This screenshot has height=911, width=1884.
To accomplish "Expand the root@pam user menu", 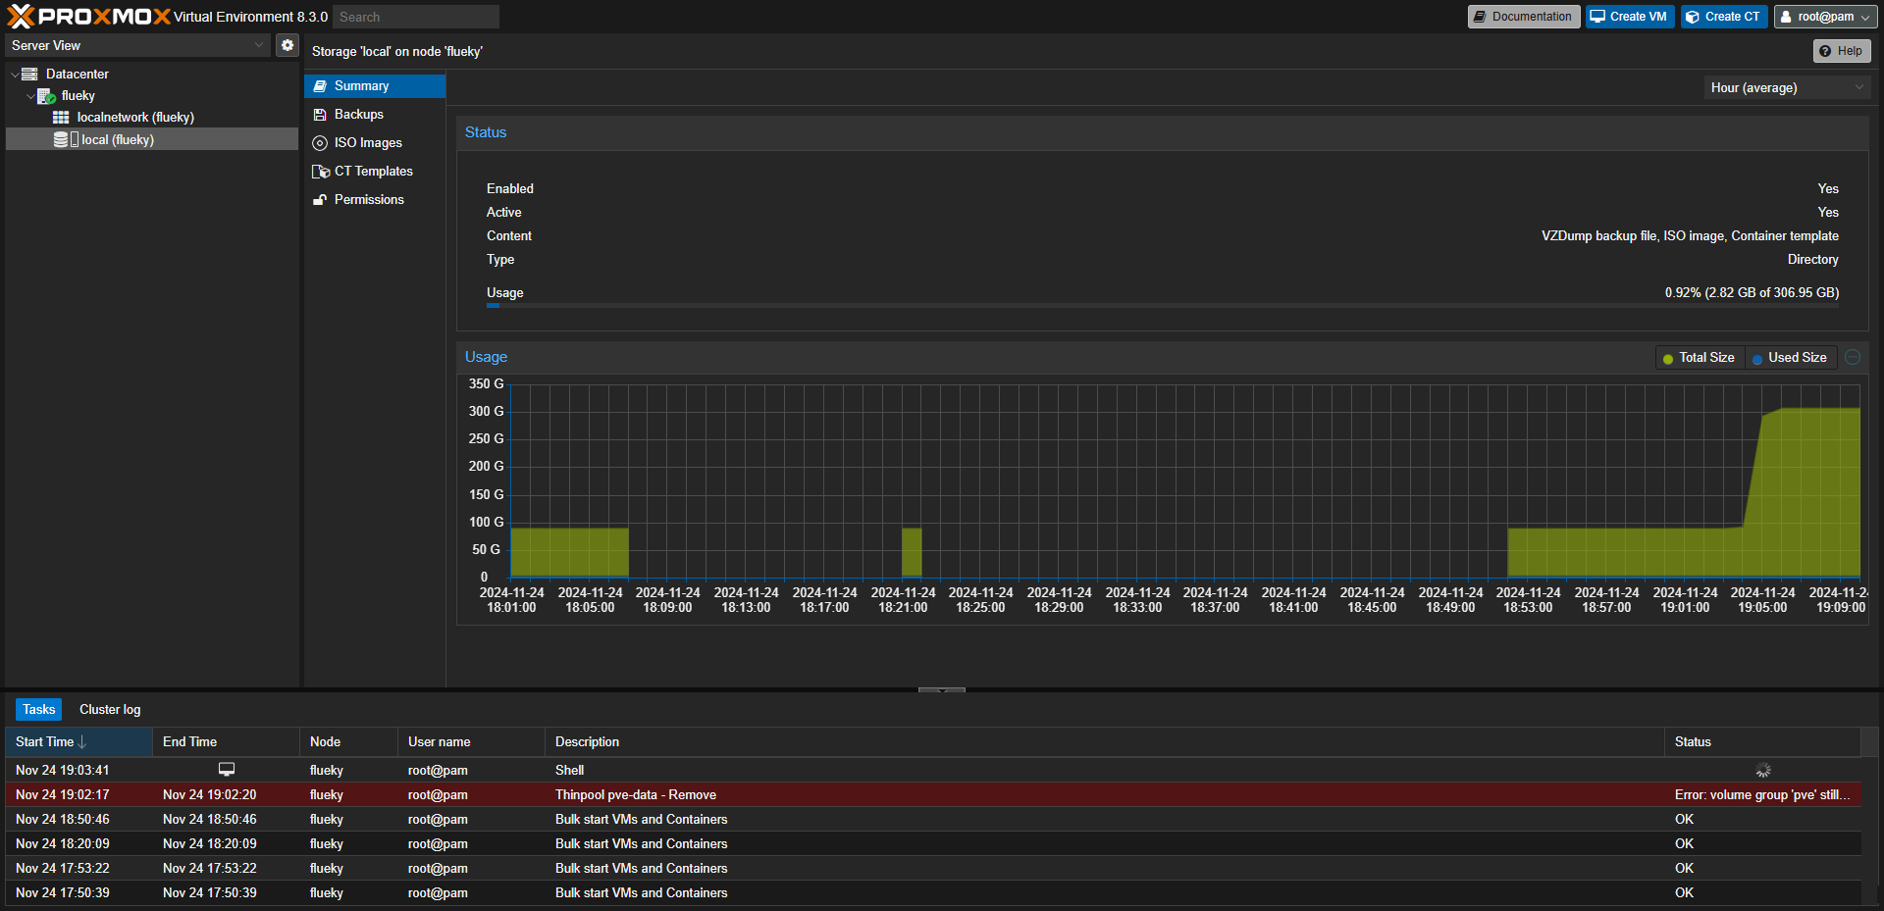I will tap(1825, 17).
